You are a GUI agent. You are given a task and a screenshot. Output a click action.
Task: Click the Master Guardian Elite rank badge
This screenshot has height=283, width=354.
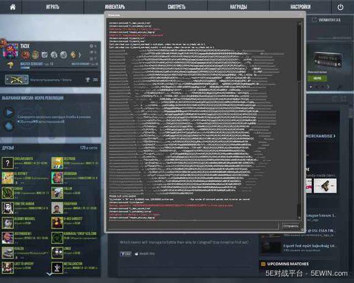[x=16, y=80]
